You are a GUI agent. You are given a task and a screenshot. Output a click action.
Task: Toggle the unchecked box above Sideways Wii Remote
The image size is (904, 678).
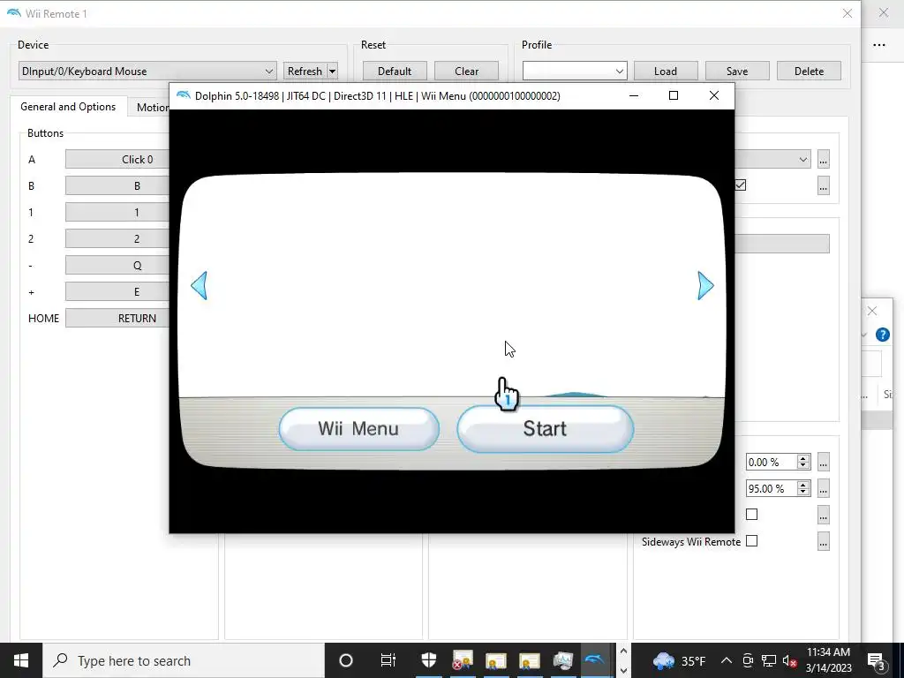pos(751,515)
